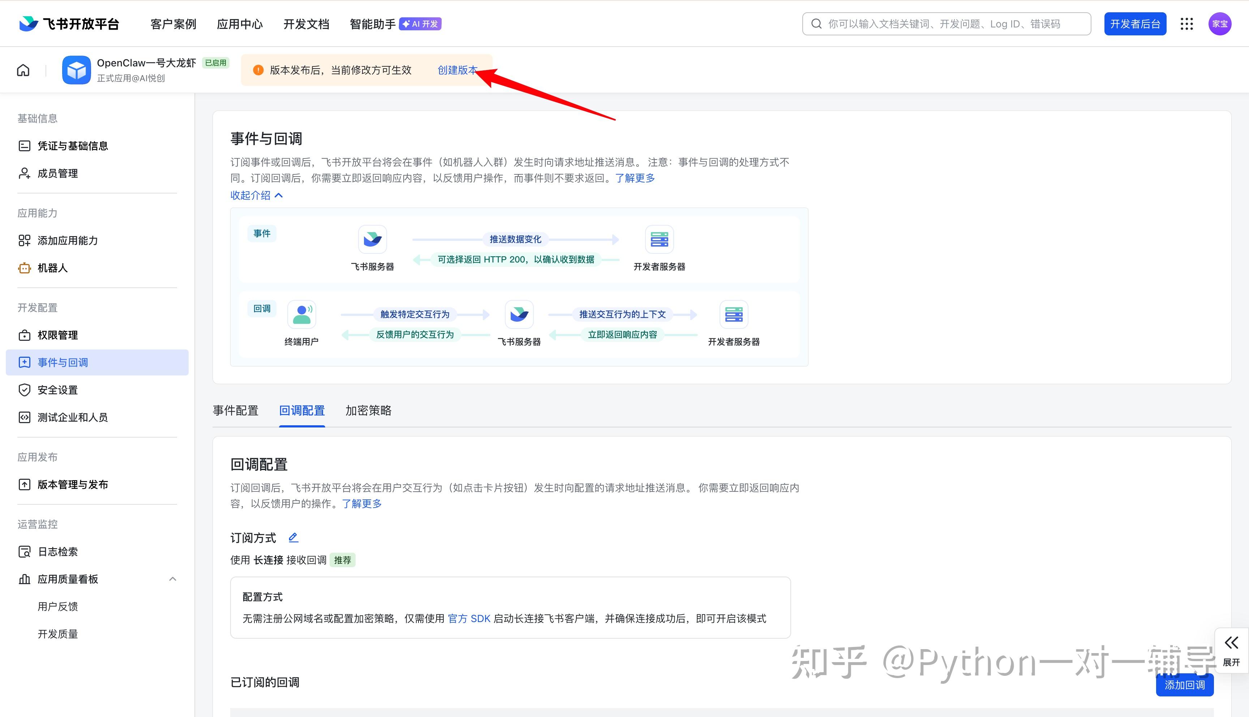Click the OpenClaw app cube icon
Screen dimensions: 1249x717
click(x=76, y=70)
